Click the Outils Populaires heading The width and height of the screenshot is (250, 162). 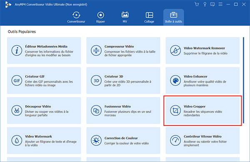pyautogui.click(x=22, y=32)
